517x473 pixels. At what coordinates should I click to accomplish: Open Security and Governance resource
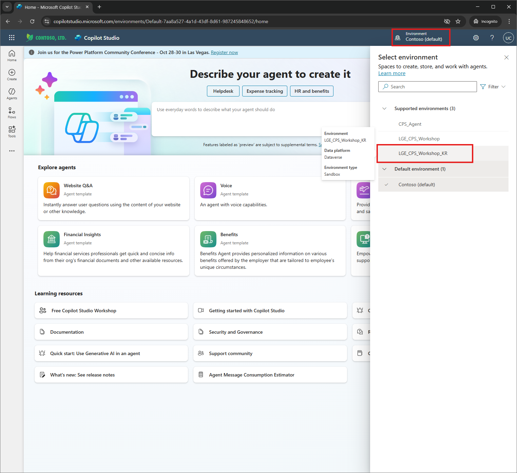coord(270,332)
